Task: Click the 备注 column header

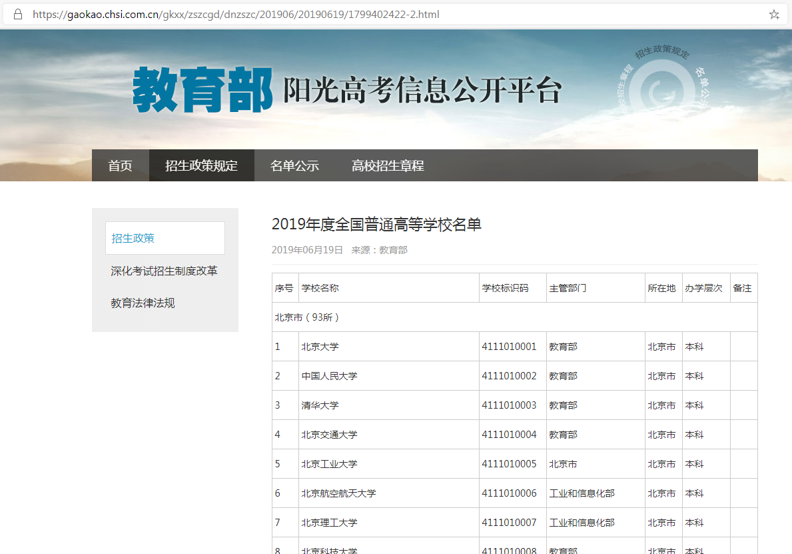Action: pyautogui.click(x=743, y=288)
